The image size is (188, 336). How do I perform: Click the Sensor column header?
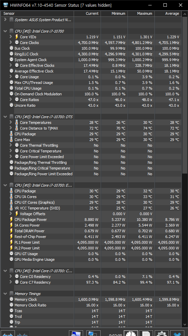tap(37, 13)
